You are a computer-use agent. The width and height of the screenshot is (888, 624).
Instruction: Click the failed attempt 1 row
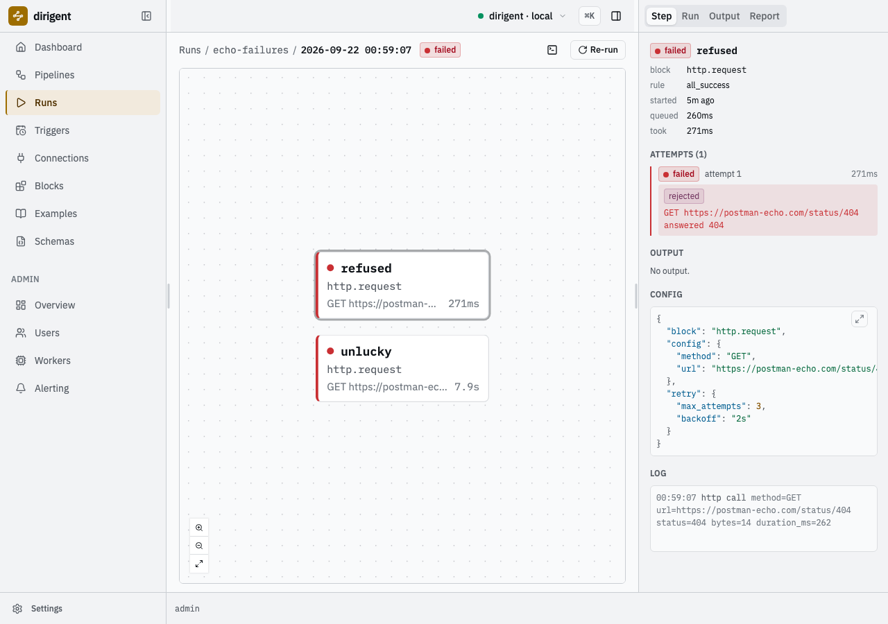pos(768,174)
